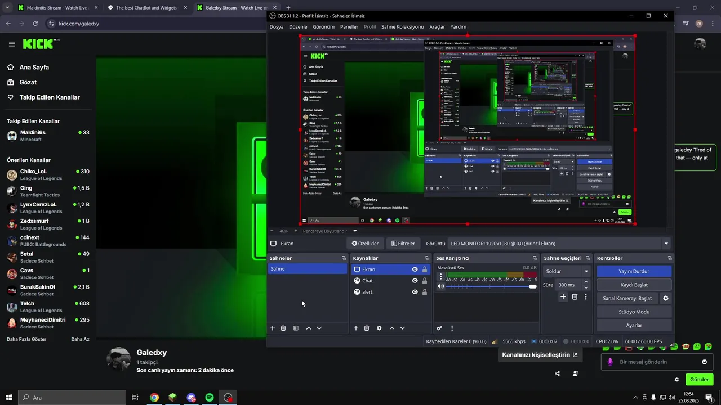Mute Masaüstü Ses speaker icon
The width and height of the screenshot is (721, 405).
(x=441, y=286)
